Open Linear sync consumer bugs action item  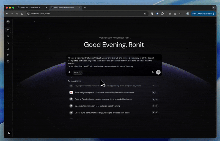click(x=102, y=113)
